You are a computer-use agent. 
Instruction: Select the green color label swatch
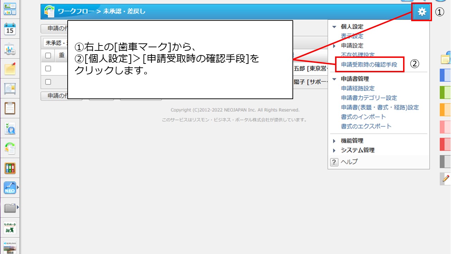[445, 92]
